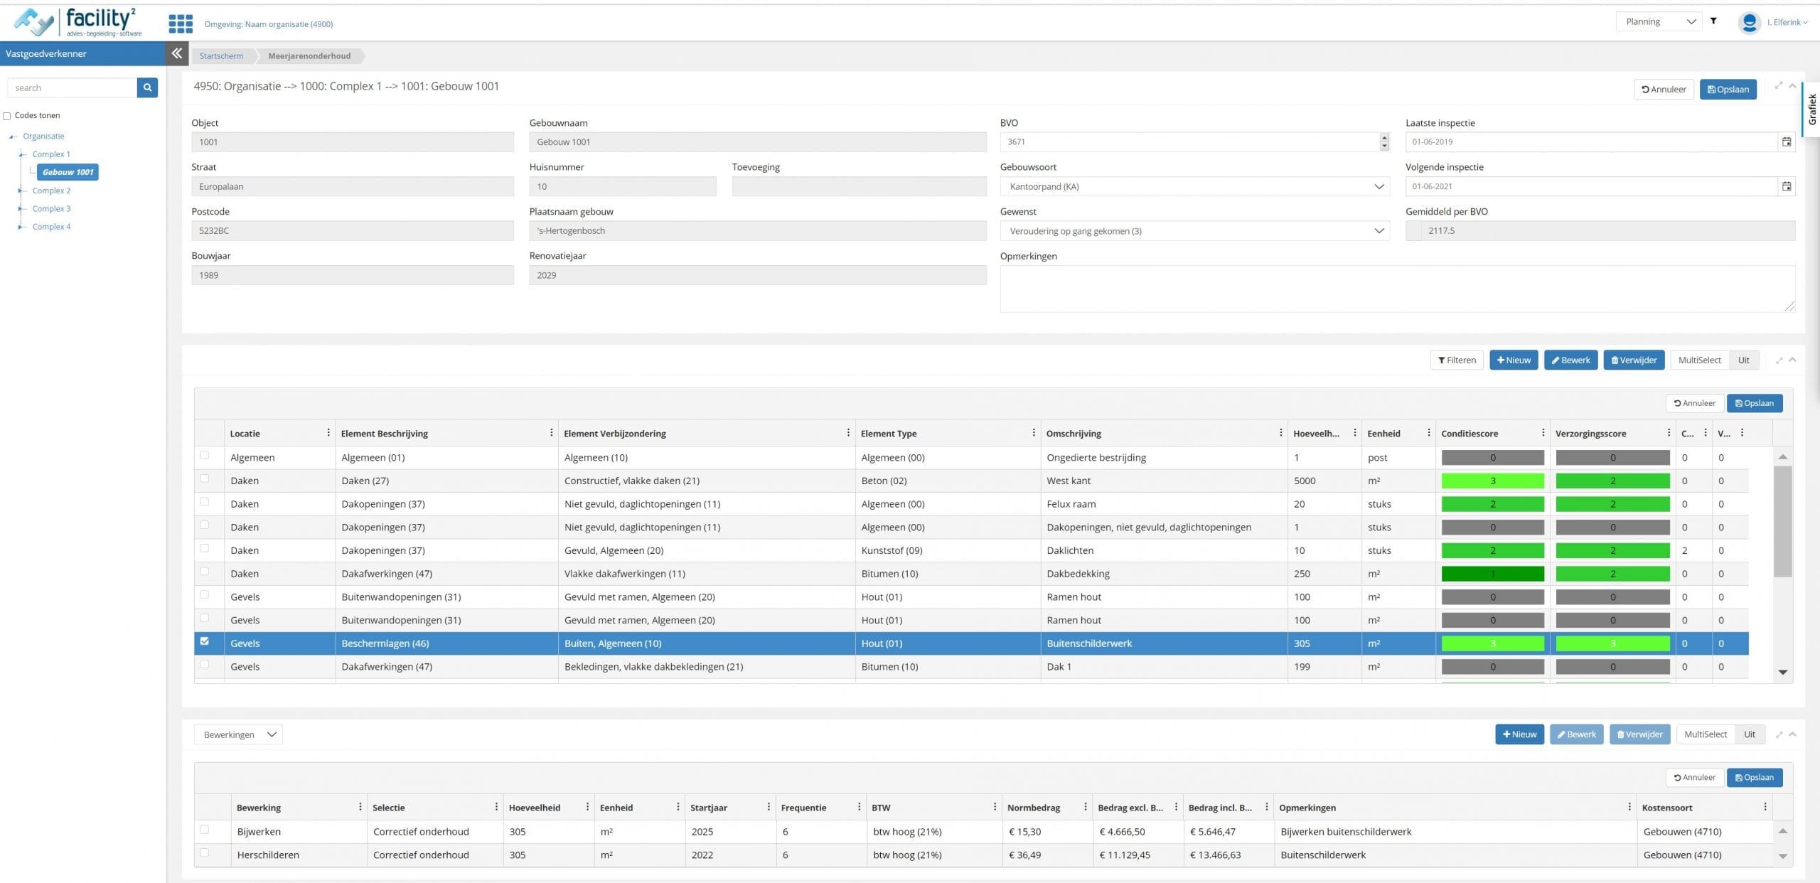The height and width of the screenshot is (883, 1820).
Task: Click Conditiescore bar of West kant row
Action: 1492,481
